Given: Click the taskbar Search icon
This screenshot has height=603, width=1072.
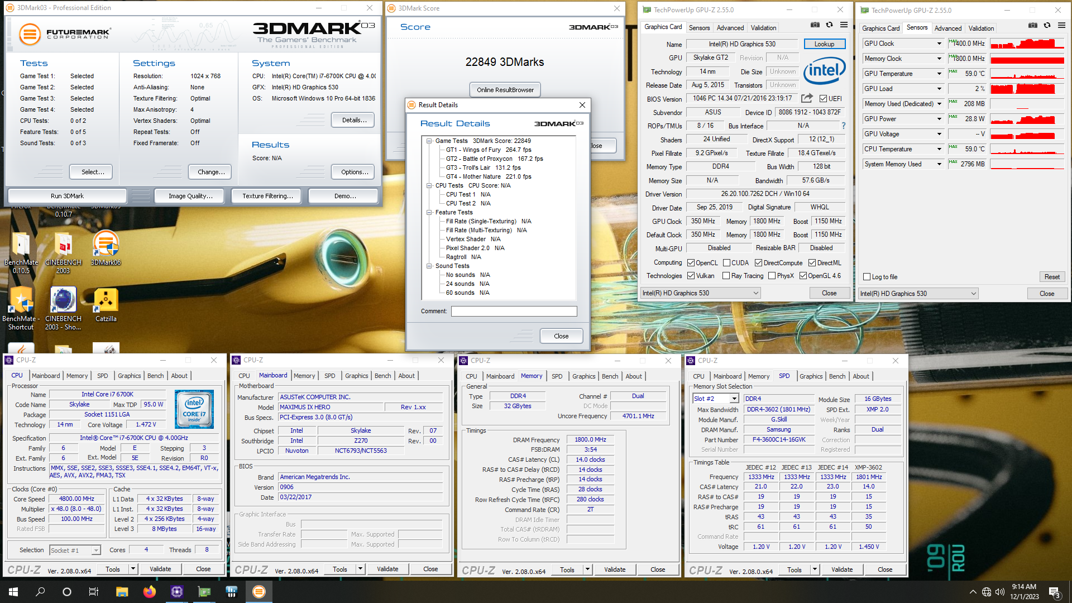Looking at the screenshot, I should pyautogui.click(x=40, y=592).
